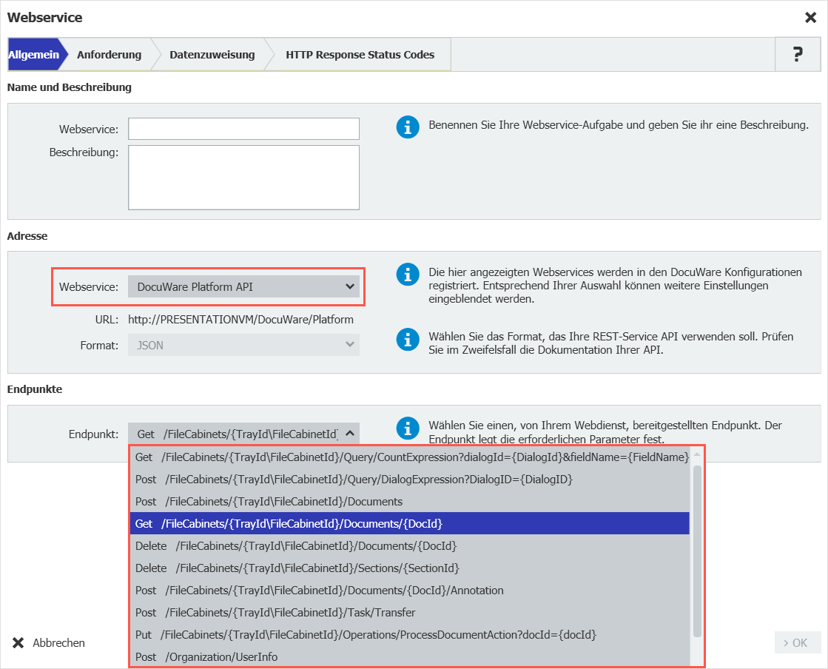Close the Webservice dialog with X
Viewport: 828px width, 669px height.
(810, 18)
